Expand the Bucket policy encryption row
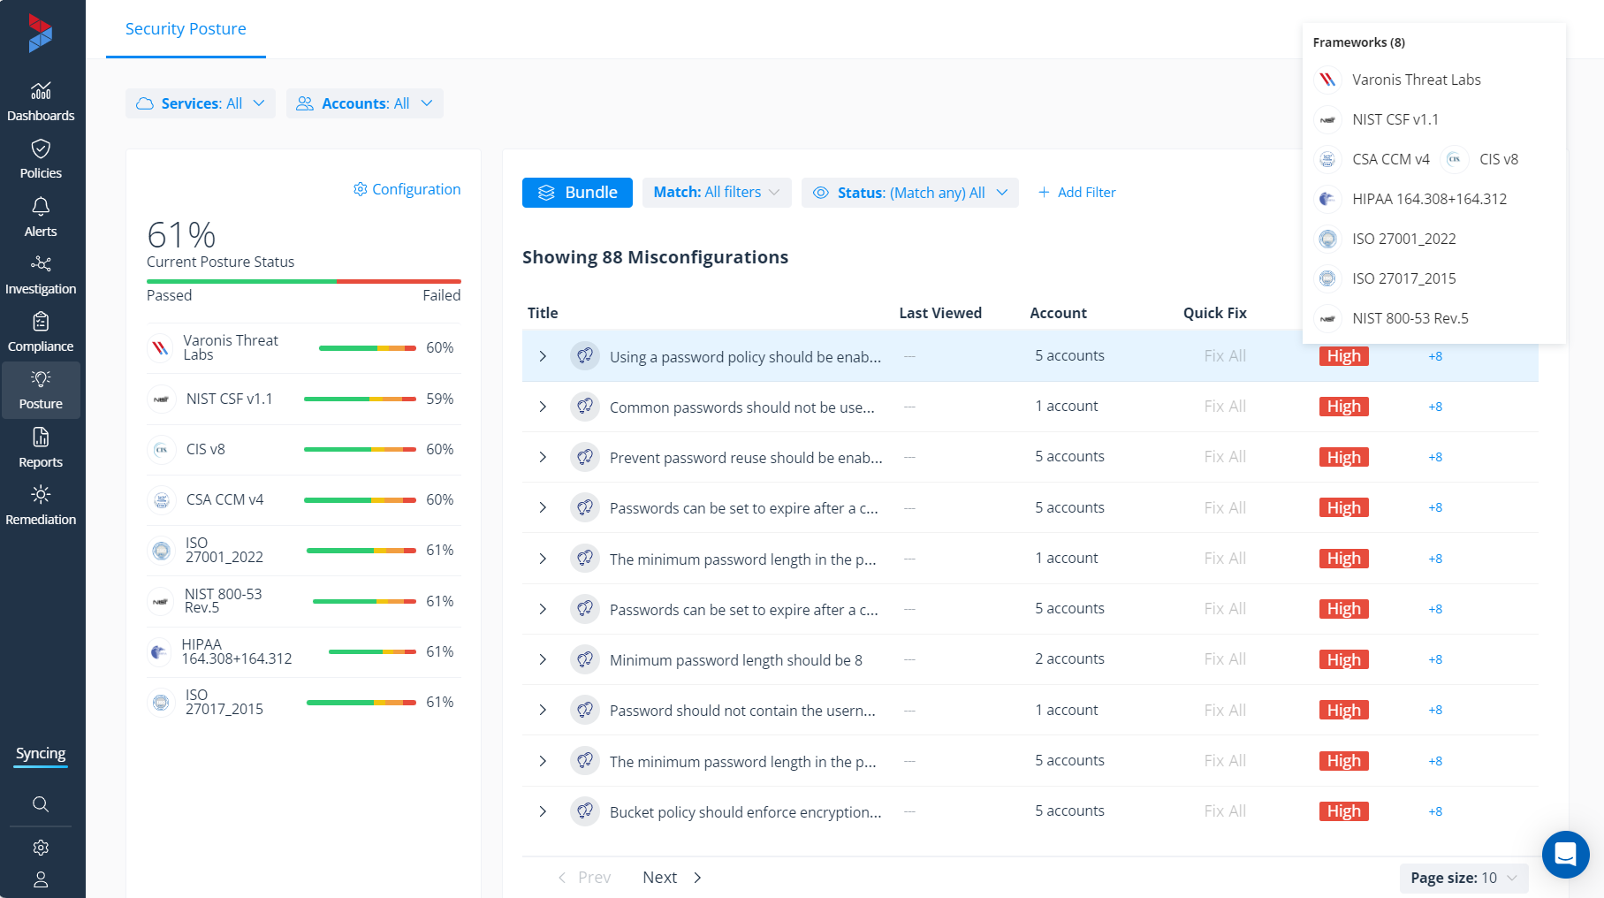1604x898 pixels. [543, 811]
